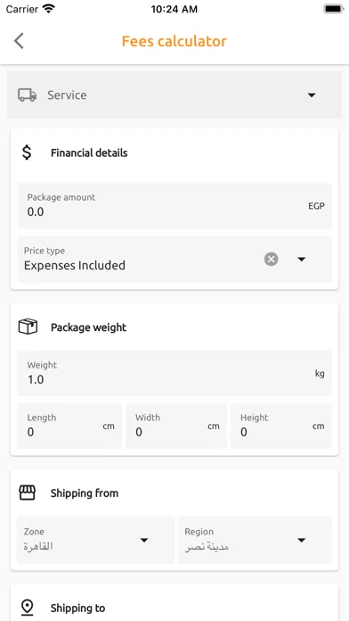Open the Zone dropdown

[x=95, y=540]
